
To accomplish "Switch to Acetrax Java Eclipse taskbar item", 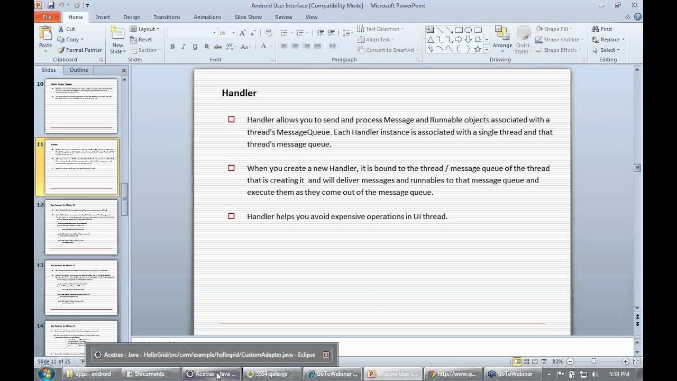I will [212, 374].
